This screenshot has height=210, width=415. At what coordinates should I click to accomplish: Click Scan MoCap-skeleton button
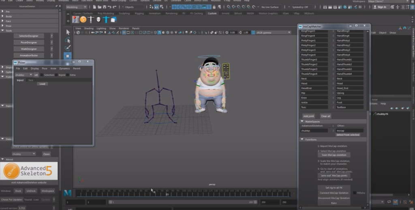(334, 155)
